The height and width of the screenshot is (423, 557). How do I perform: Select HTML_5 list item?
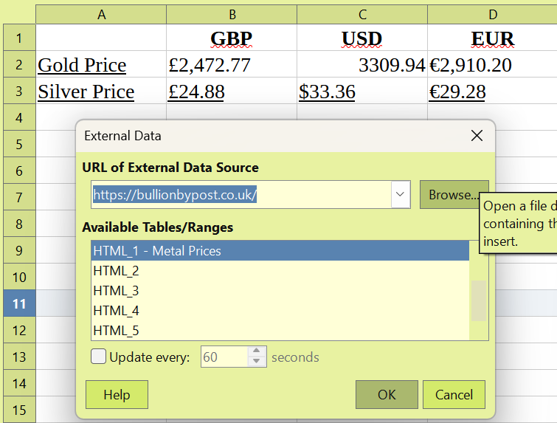coord(280,331)
